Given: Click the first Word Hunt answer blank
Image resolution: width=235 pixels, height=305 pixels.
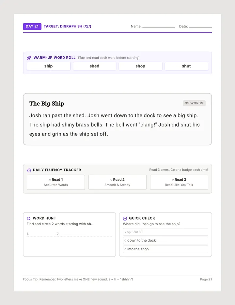Looking at the screenshot, I should tap(43, 234).
